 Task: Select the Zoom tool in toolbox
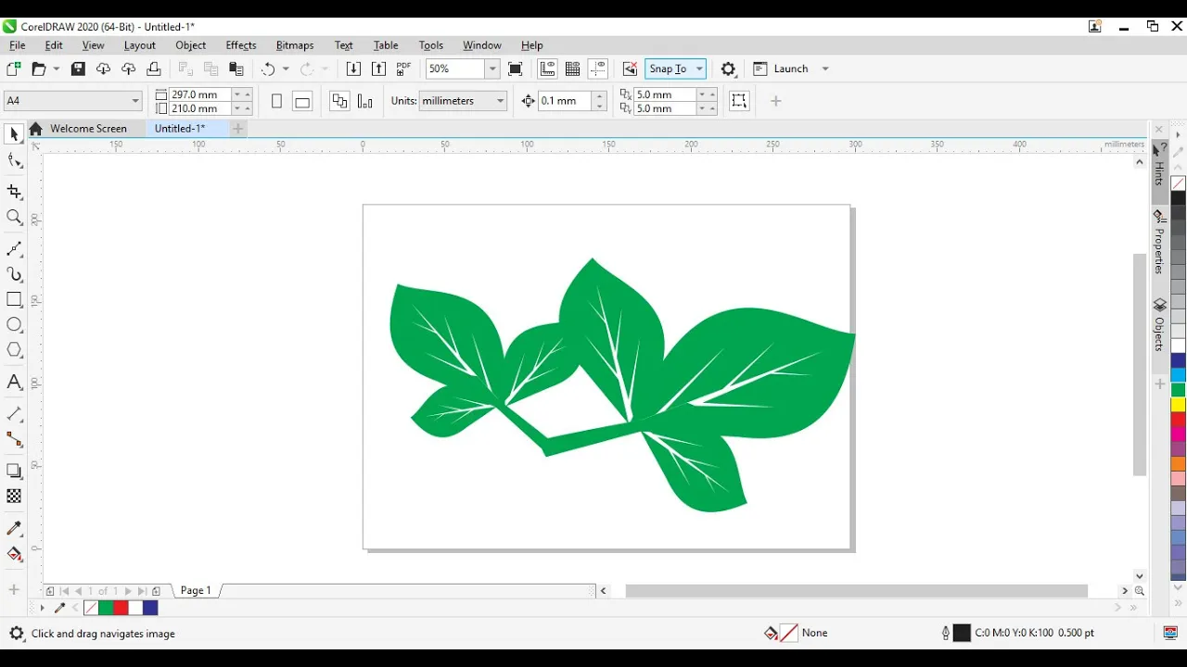tap(14, 218)
